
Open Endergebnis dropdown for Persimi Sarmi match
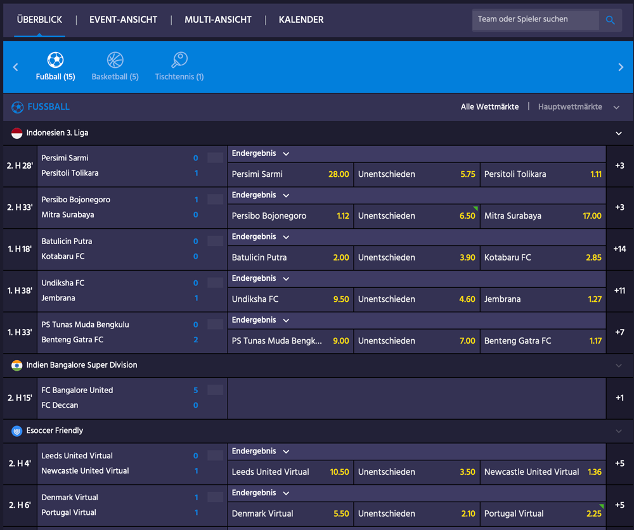click(x=261, y=153)
